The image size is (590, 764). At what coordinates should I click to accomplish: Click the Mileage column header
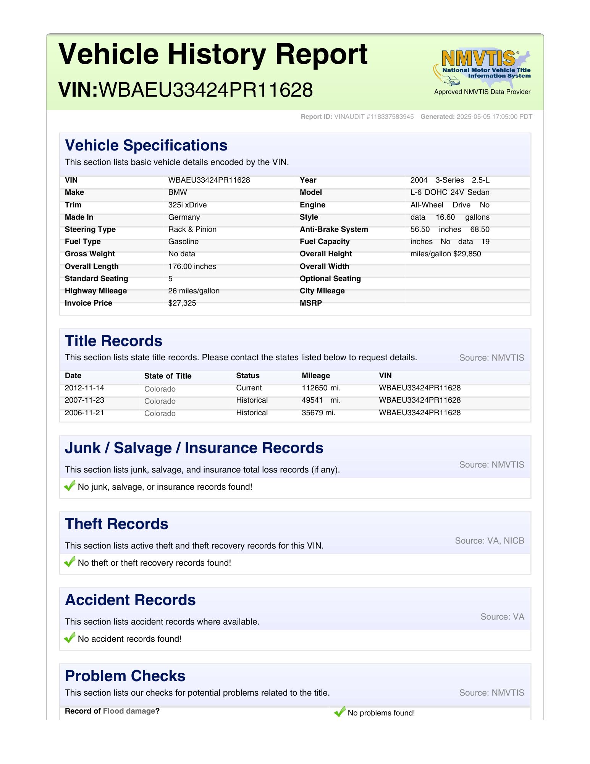pos(316,376)
